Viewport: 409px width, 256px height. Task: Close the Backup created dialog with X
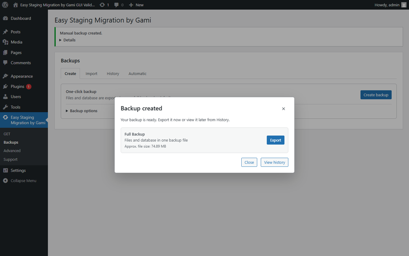(283, 109)
